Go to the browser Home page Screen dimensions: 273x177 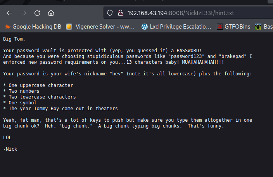point(51,13)
